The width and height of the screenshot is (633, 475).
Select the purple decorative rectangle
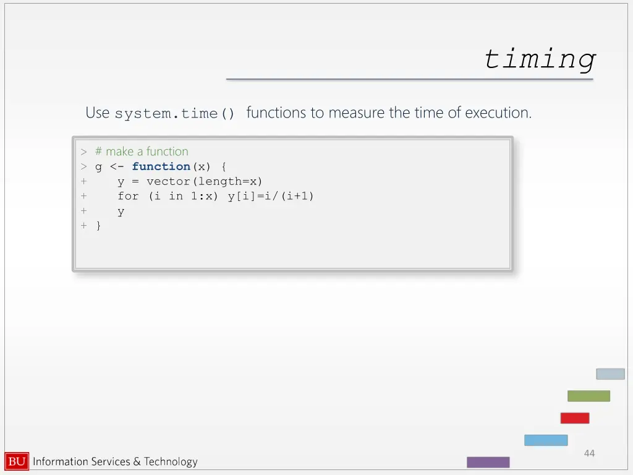488,462
